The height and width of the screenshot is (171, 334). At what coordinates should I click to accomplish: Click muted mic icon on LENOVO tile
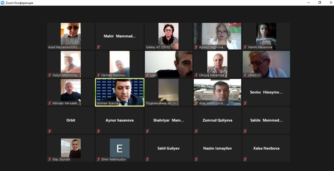coord(245,75)
